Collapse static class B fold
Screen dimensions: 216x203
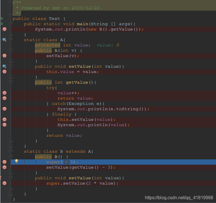point(11,151)
